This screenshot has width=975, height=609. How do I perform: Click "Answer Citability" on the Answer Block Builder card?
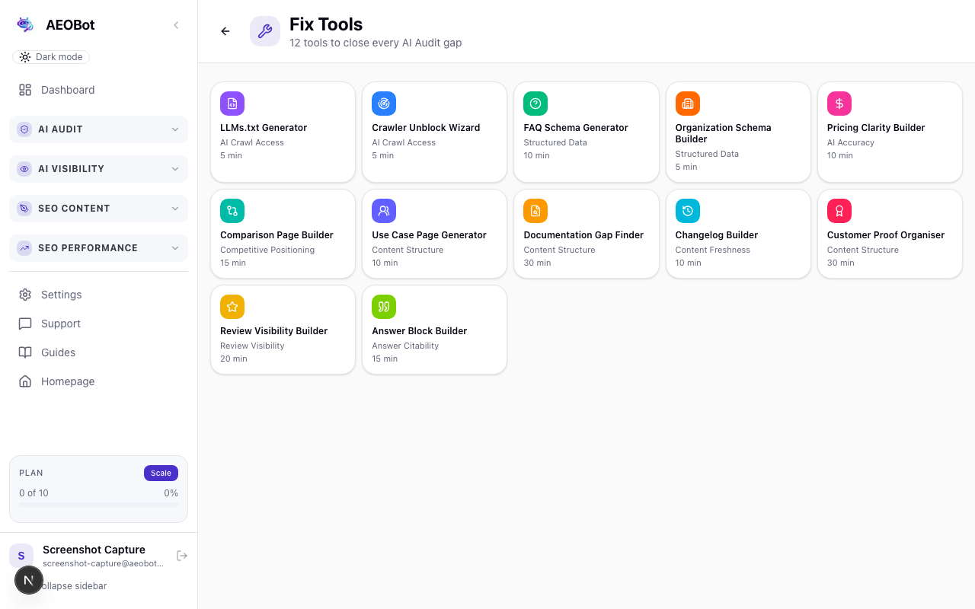(x=405, y=346)
